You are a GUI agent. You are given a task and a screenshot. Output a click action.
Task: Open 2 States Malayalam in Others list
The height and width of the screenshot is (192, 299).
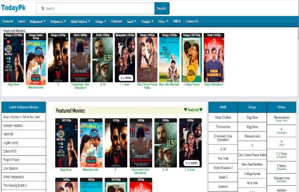(x=281, y=167)
